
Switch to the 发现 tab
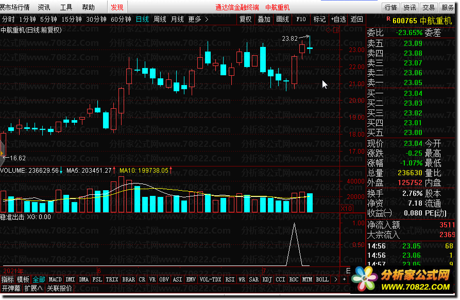pos(117,7)
